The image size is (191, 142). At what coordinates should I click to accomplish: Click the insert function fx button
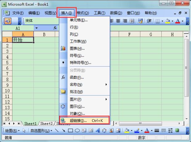click(x=55, y=28)
